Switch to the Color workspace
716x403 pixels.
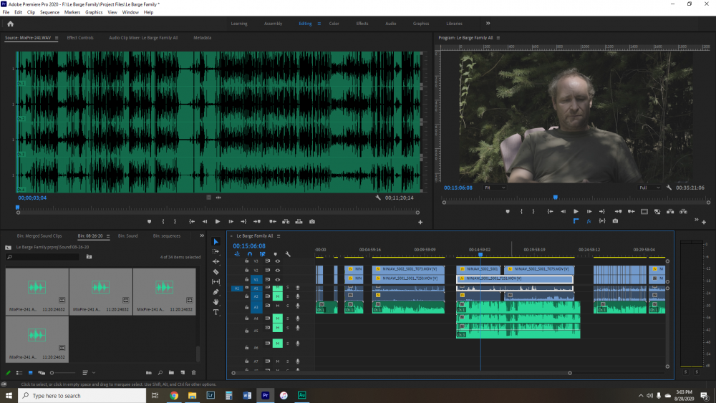pos(334,24)
